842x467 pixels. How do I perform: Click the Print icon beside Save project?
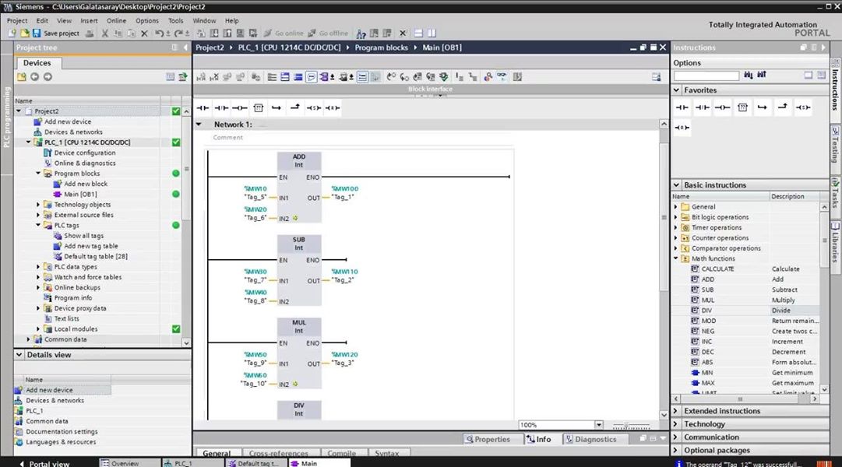89,33
